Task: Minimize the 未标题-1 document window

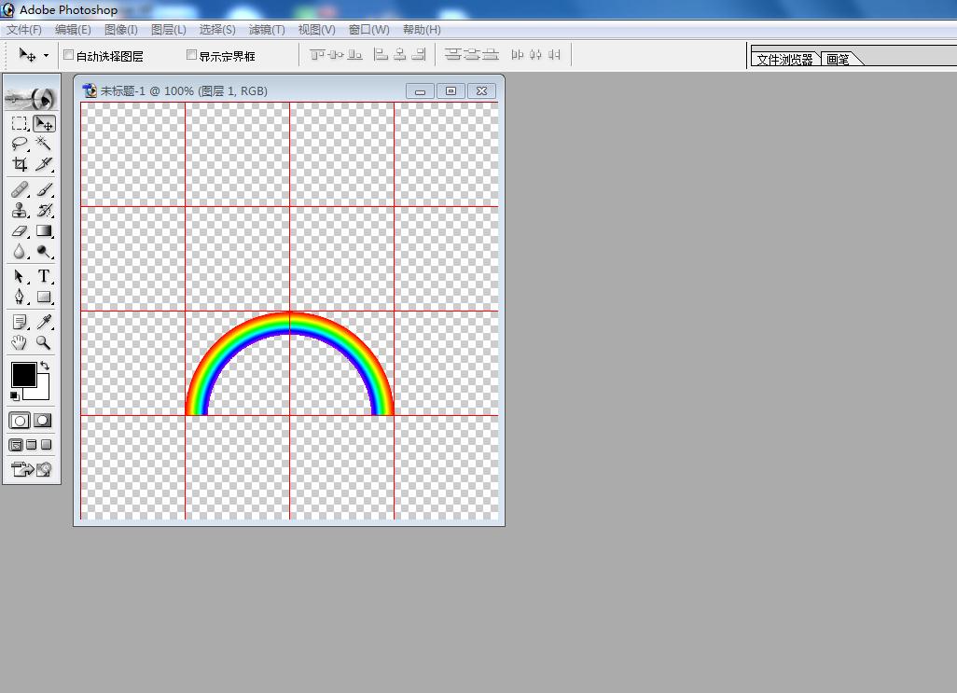Action: (x=420, y=90)
